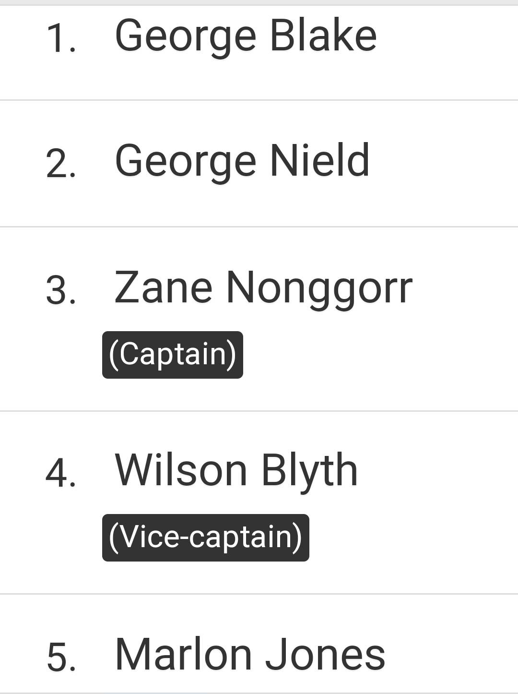The image size is (518, 694).
Task: Click list number 1
Action: [x=61, y=39]
